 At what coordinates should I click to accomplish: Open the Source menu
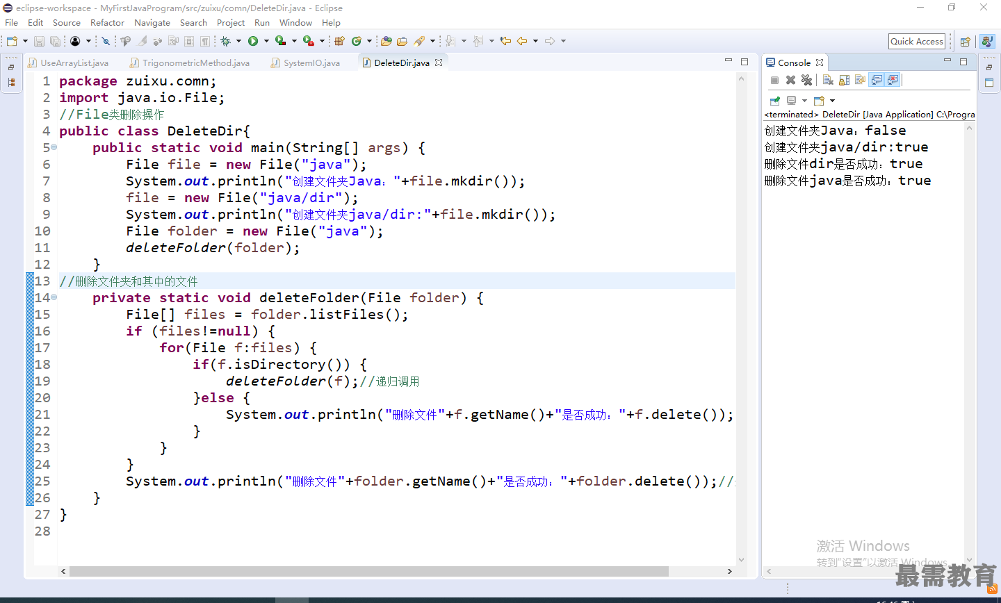[x=67, y=22]
